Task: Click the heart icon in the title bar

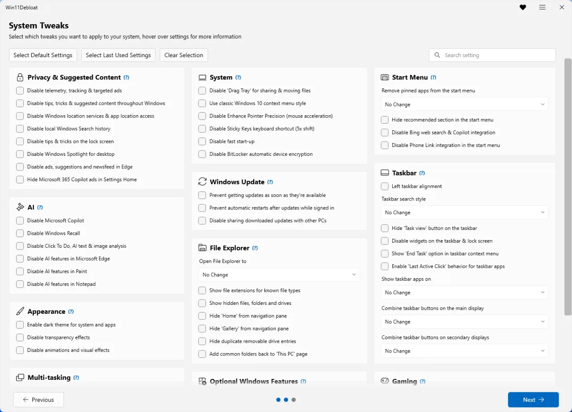Action: pos(523,7)
